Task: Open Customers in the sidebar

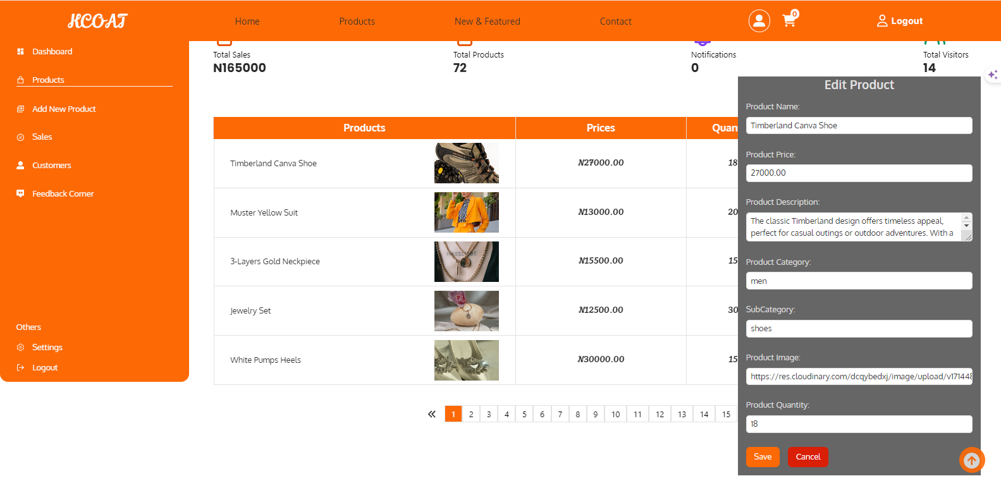Action: coord(52,165)
